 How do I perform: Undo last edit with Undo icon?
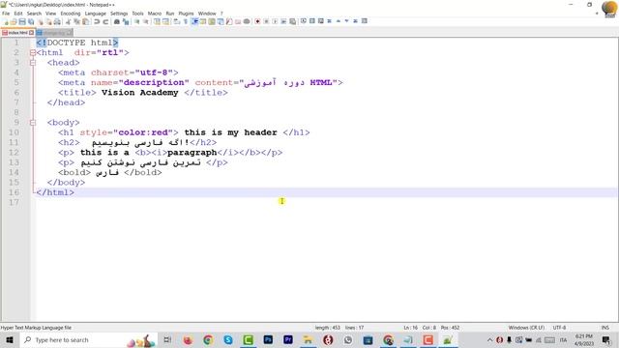tap(97, 21)
